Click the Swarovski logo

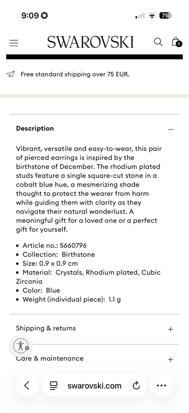90,42
